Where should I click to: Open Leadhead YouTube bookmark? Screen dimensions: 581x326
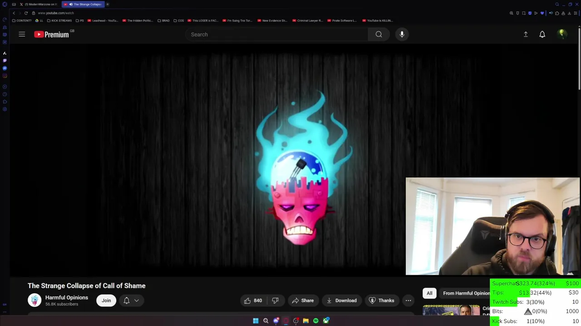pyautogui.click(x=103, y=20)
